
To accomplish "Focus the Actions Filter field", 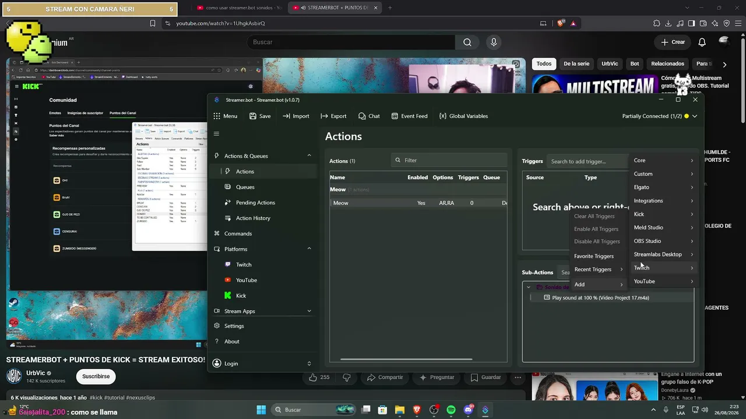I will pos(449,161).
